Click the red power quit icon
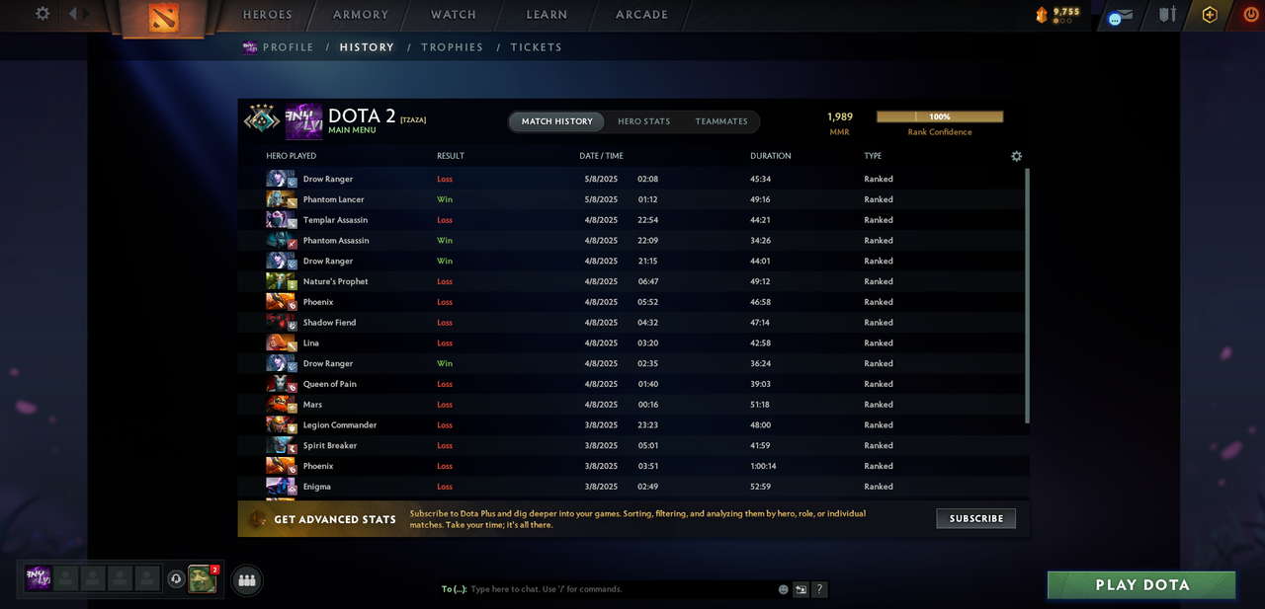The width and height of the screenshot is (1265, 609). [1250, 15]
